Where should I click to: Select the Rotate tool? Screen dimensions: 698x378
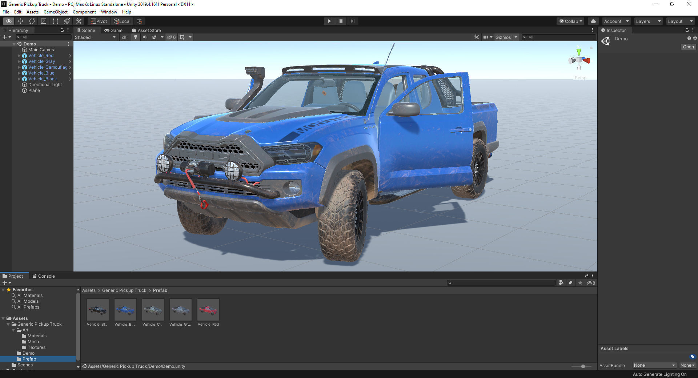32,21
